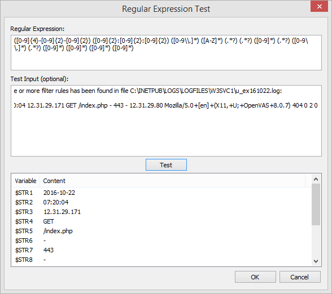Screen dimensions: 332x294
Task: Select the $STR2 row
Action: pos(161,202)
